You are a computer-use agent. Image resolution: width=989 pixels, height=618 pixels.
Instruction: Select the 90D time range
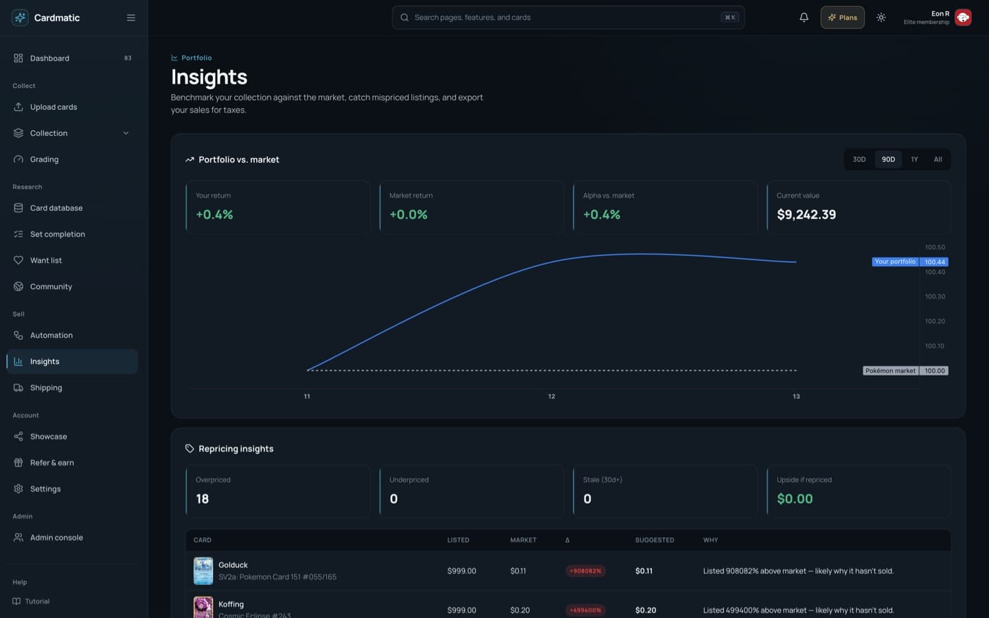click(888, 159)
